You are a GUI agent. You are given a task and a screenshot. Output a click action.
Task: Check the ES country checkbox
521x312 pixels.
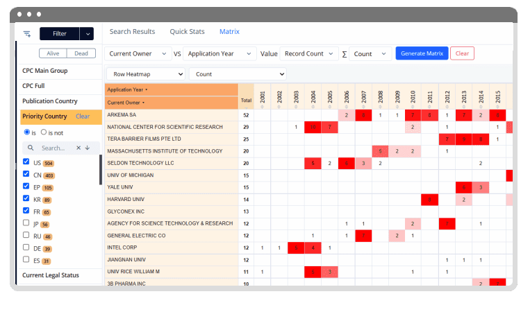26,259
